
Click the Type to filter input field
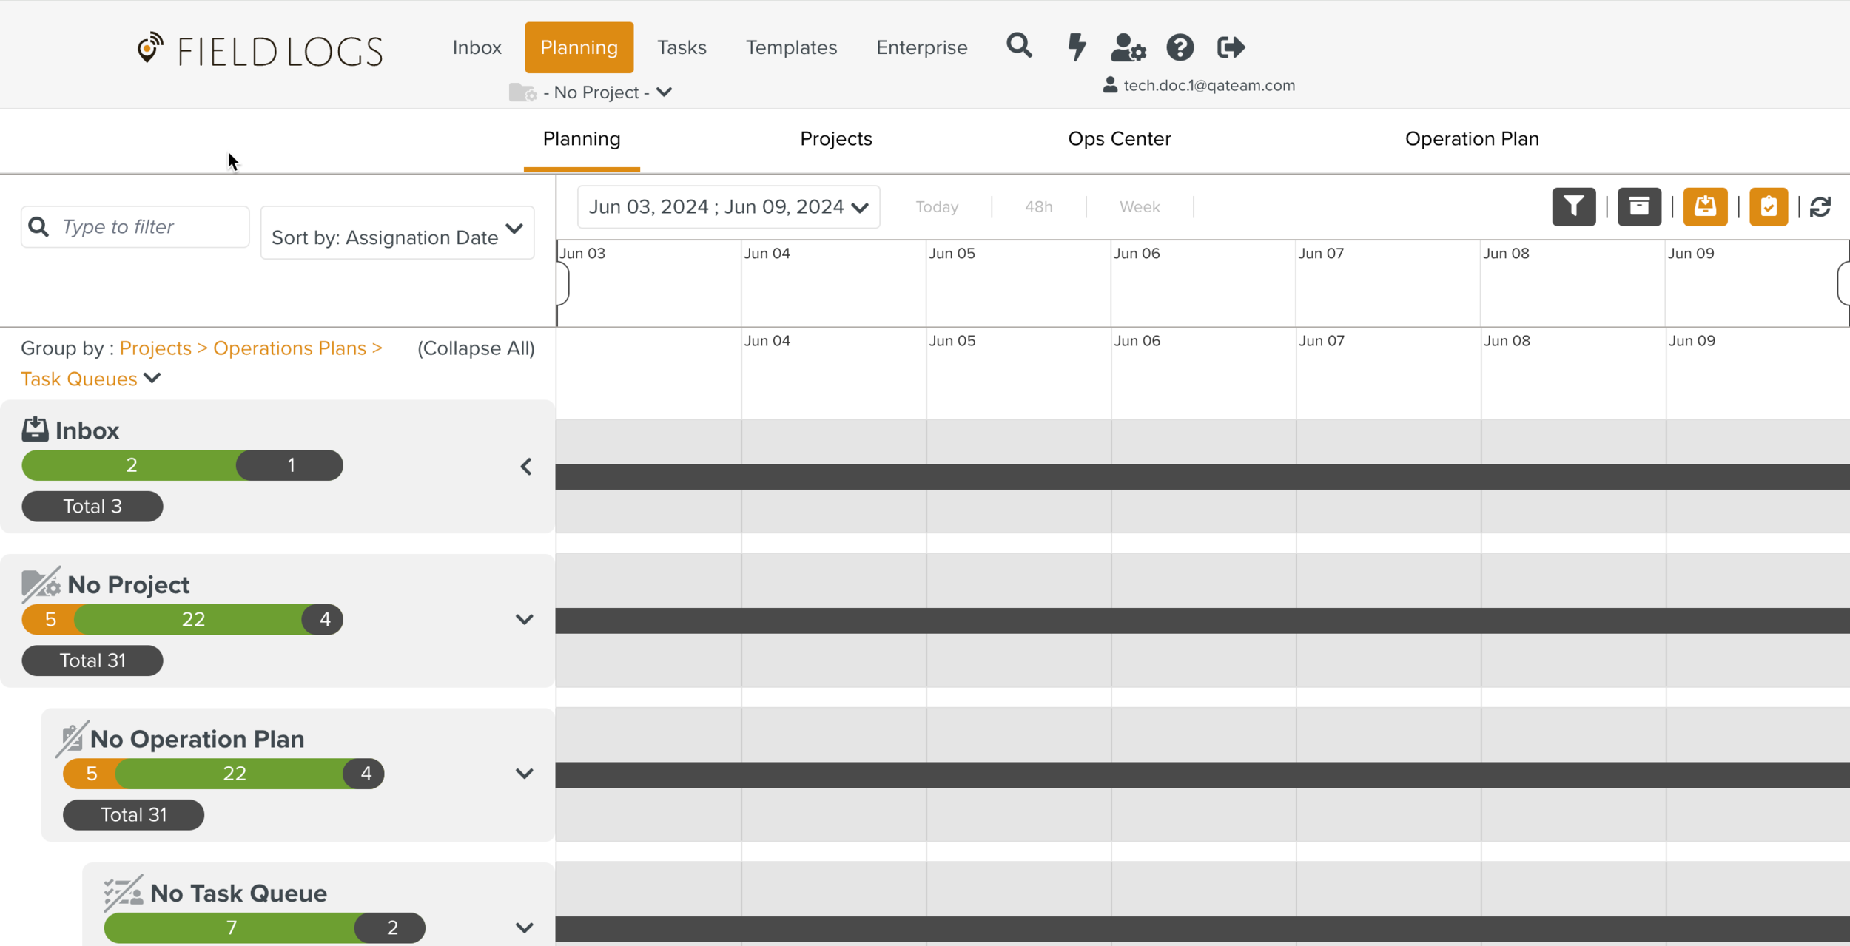pyautogui.click(x=135, y=226)
